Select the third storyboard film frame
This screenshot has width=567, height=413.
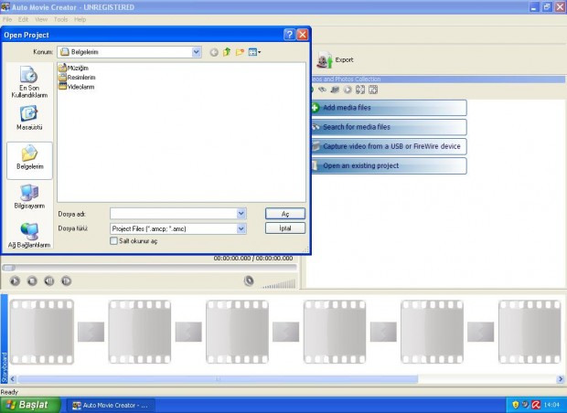tap(237, 332)
